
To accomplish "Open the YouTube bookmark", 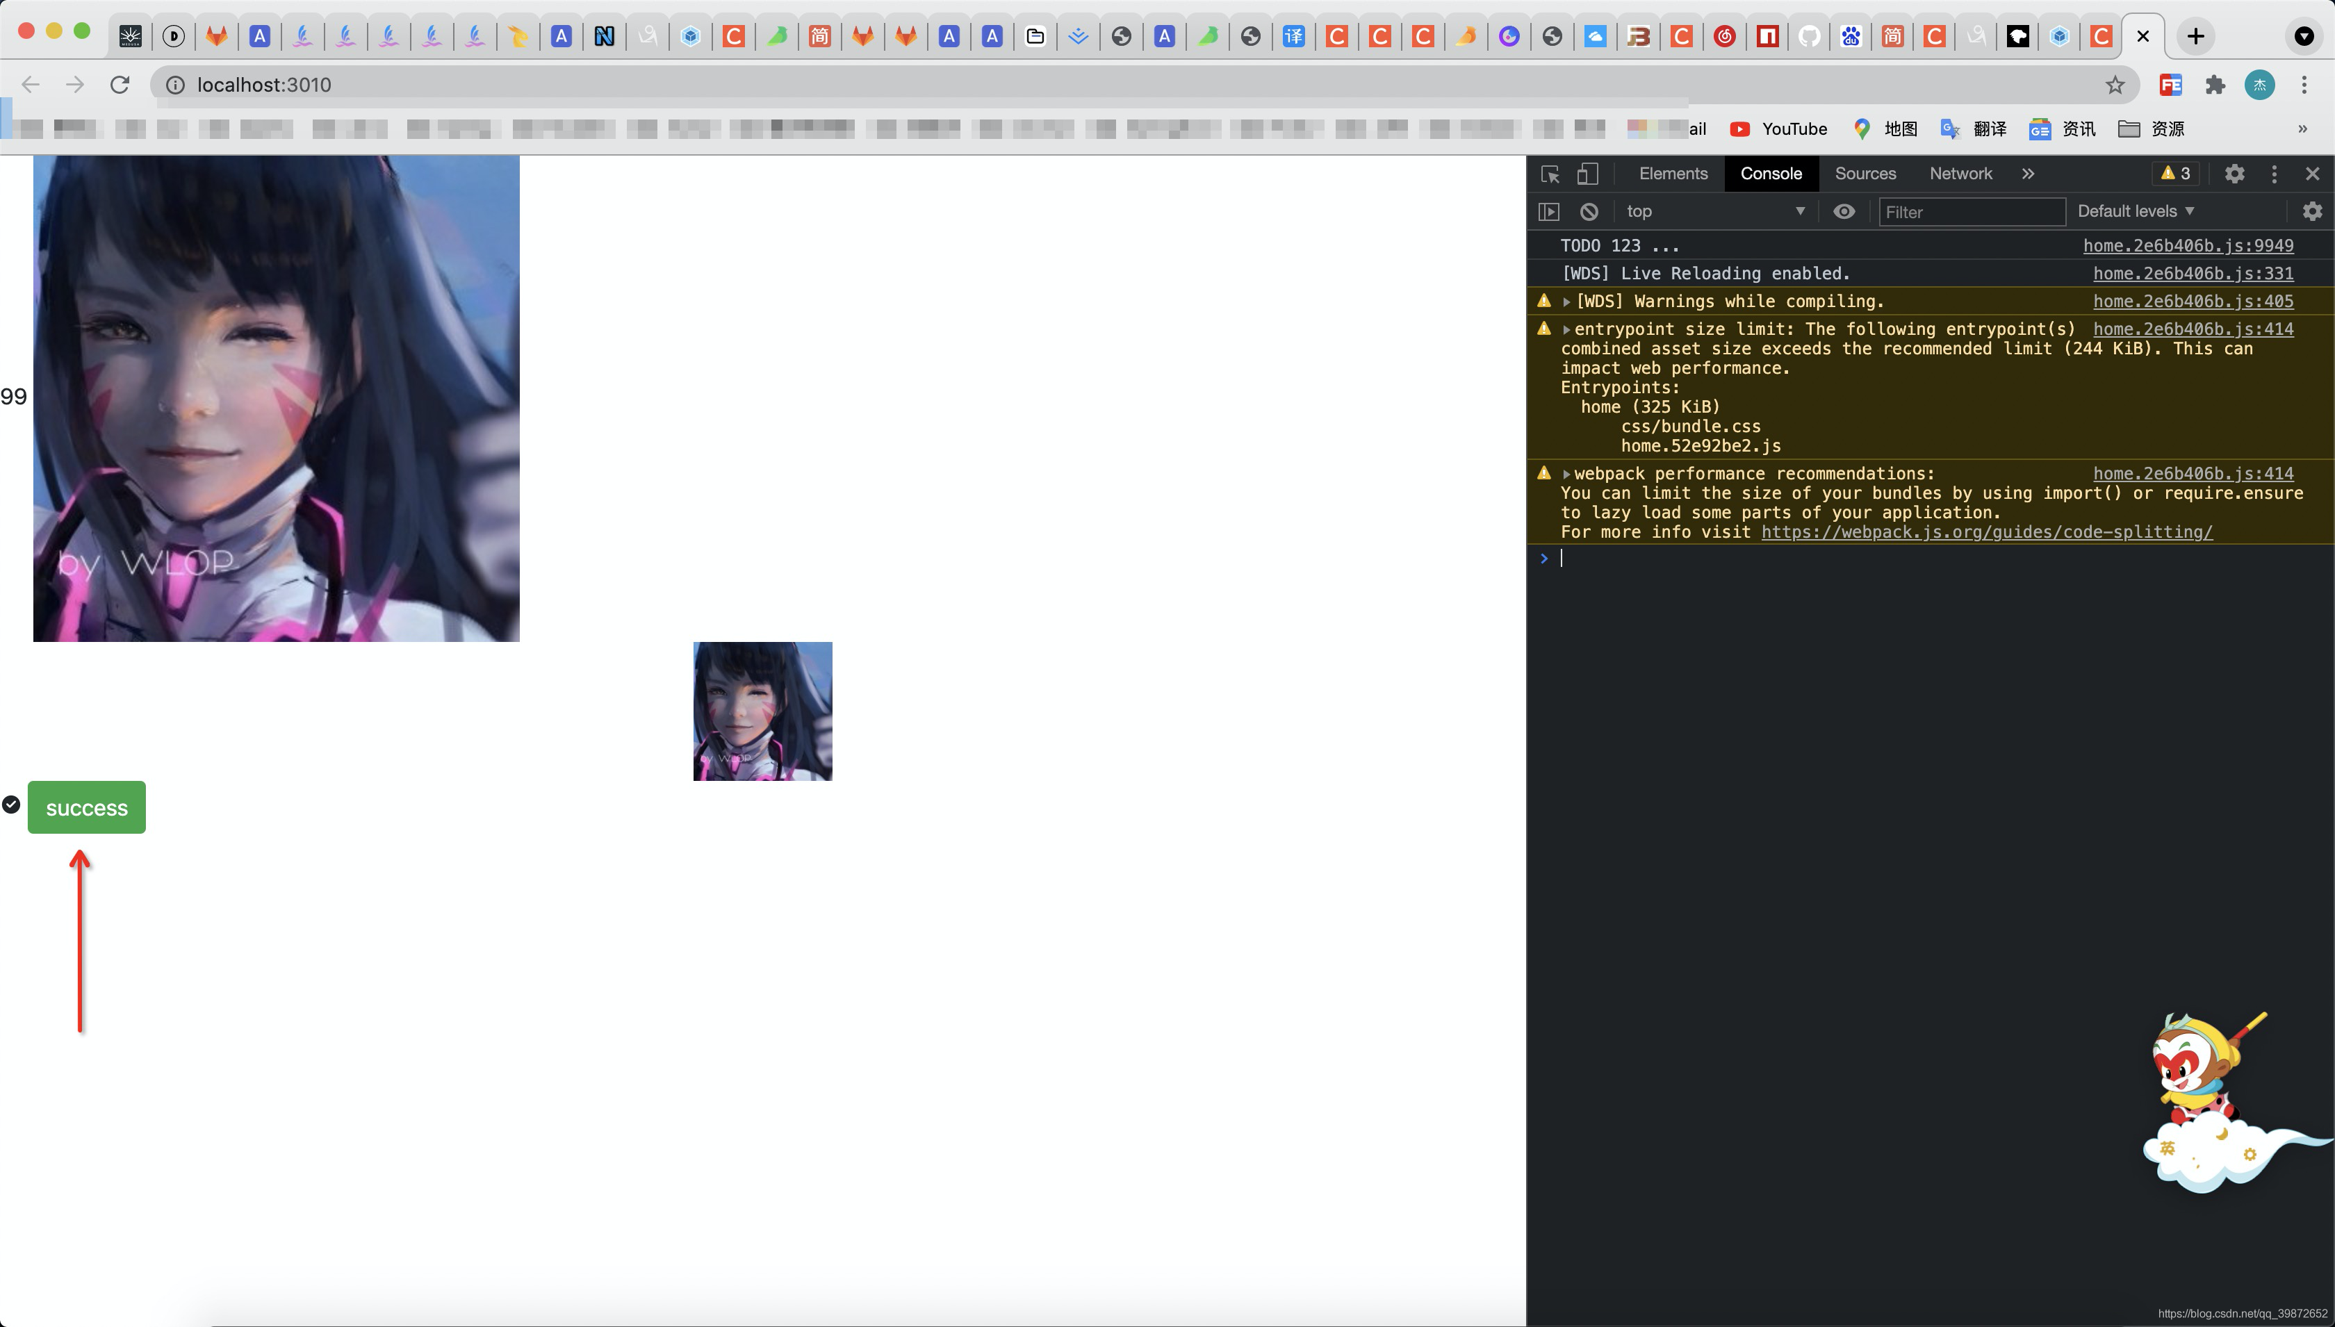I will tap(1778, 129).
